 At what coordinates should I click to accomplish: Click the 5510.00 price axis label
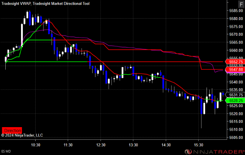coord(236,129)
